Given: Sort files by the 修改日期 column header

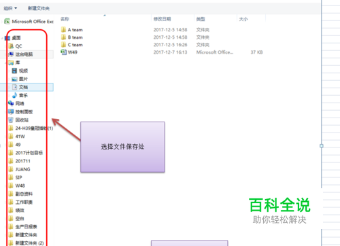Looking at the screenshot, I should (x=162, y=19).
